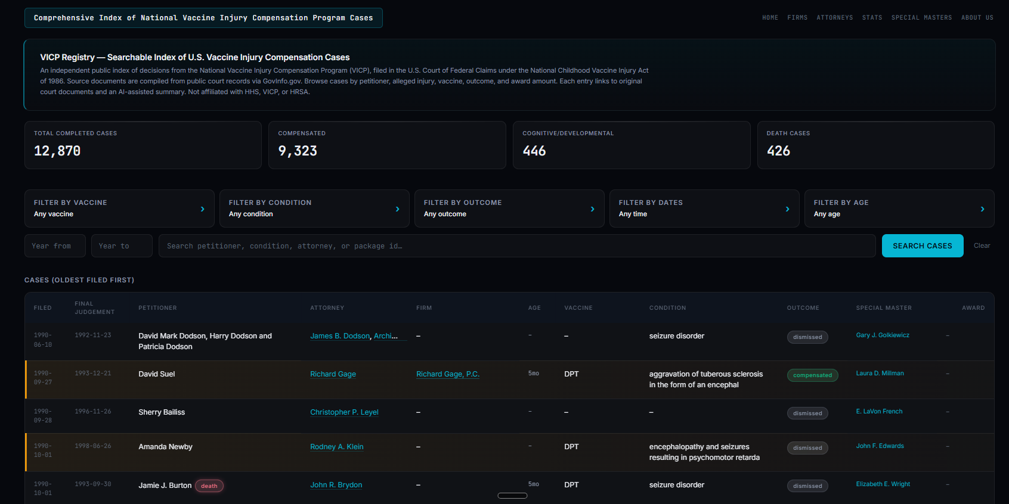Open the Filter by Outcome dropdown
This screenshot has width=1009, height=504.
click(x=509, y=209)
